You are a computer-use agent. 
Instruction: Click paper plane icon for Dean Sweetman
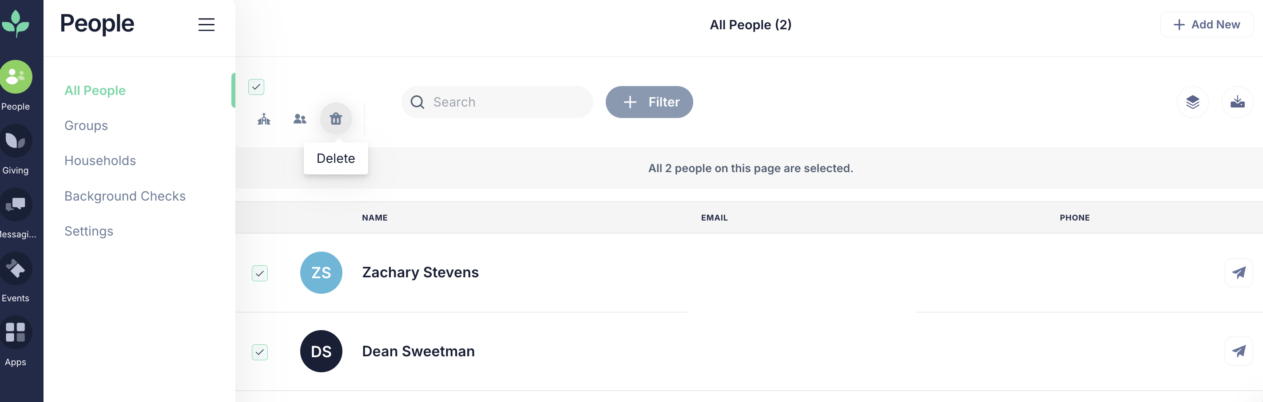tap(1239, 351)
